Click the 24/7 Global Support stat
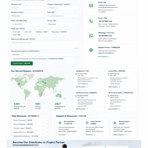Viewport: 148px width, 148px height. 60,106
